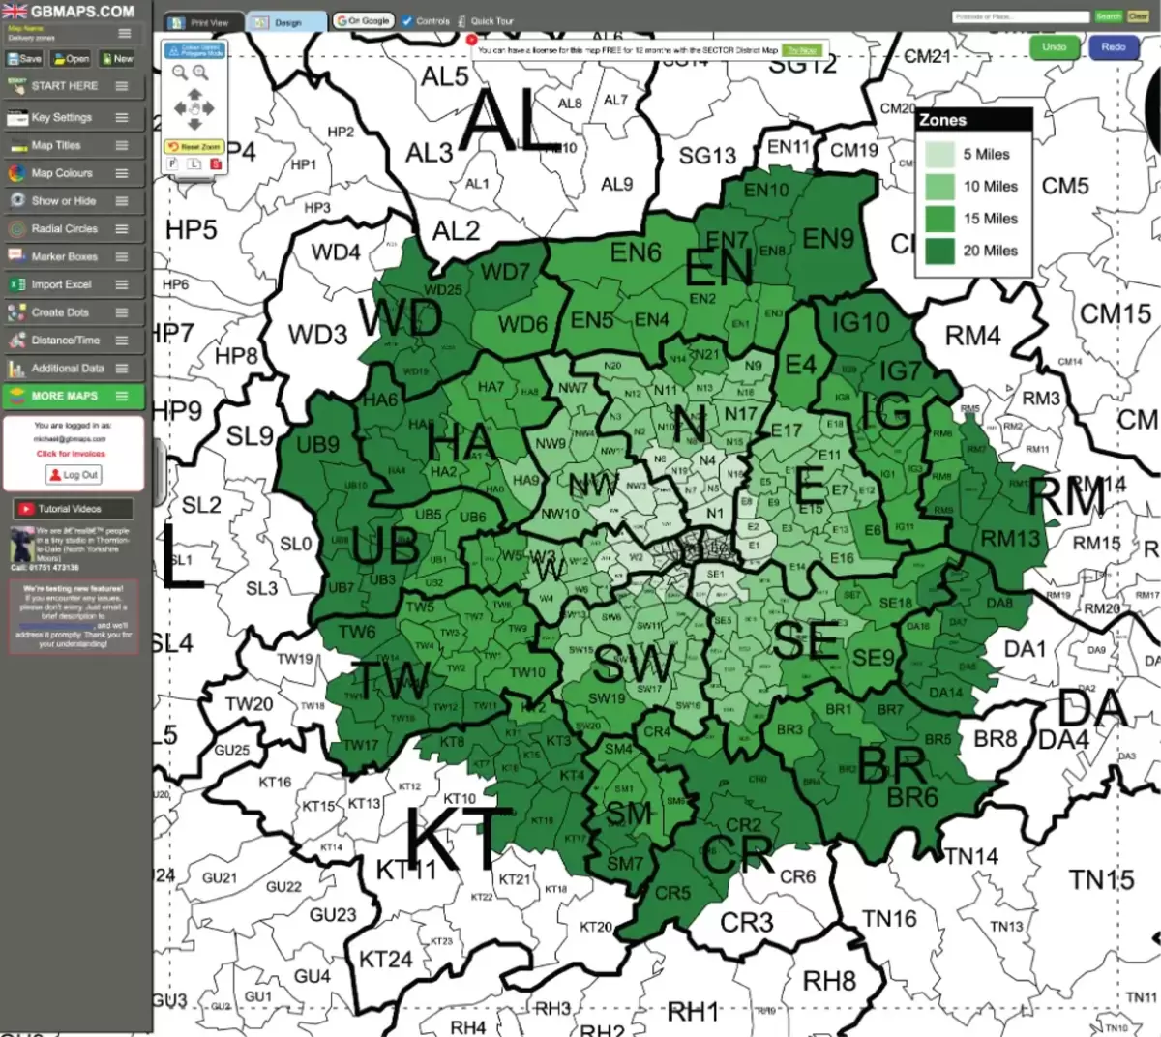Click the Marker Boxes icon
The height and width of the screenshot is (1037, 1161).
16,257
